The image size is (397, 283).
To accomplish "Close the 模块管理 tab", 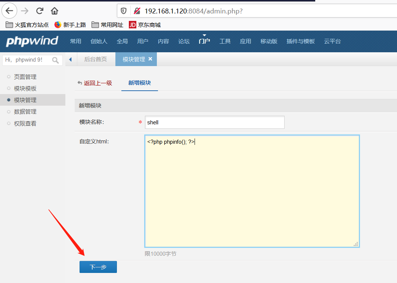I will click(150, 59).
